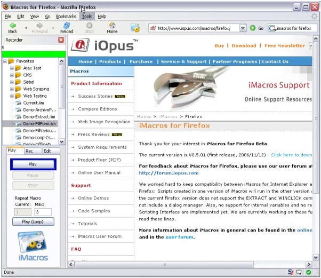
Task: Click into the Max repeat field
Action: point(43,212)
